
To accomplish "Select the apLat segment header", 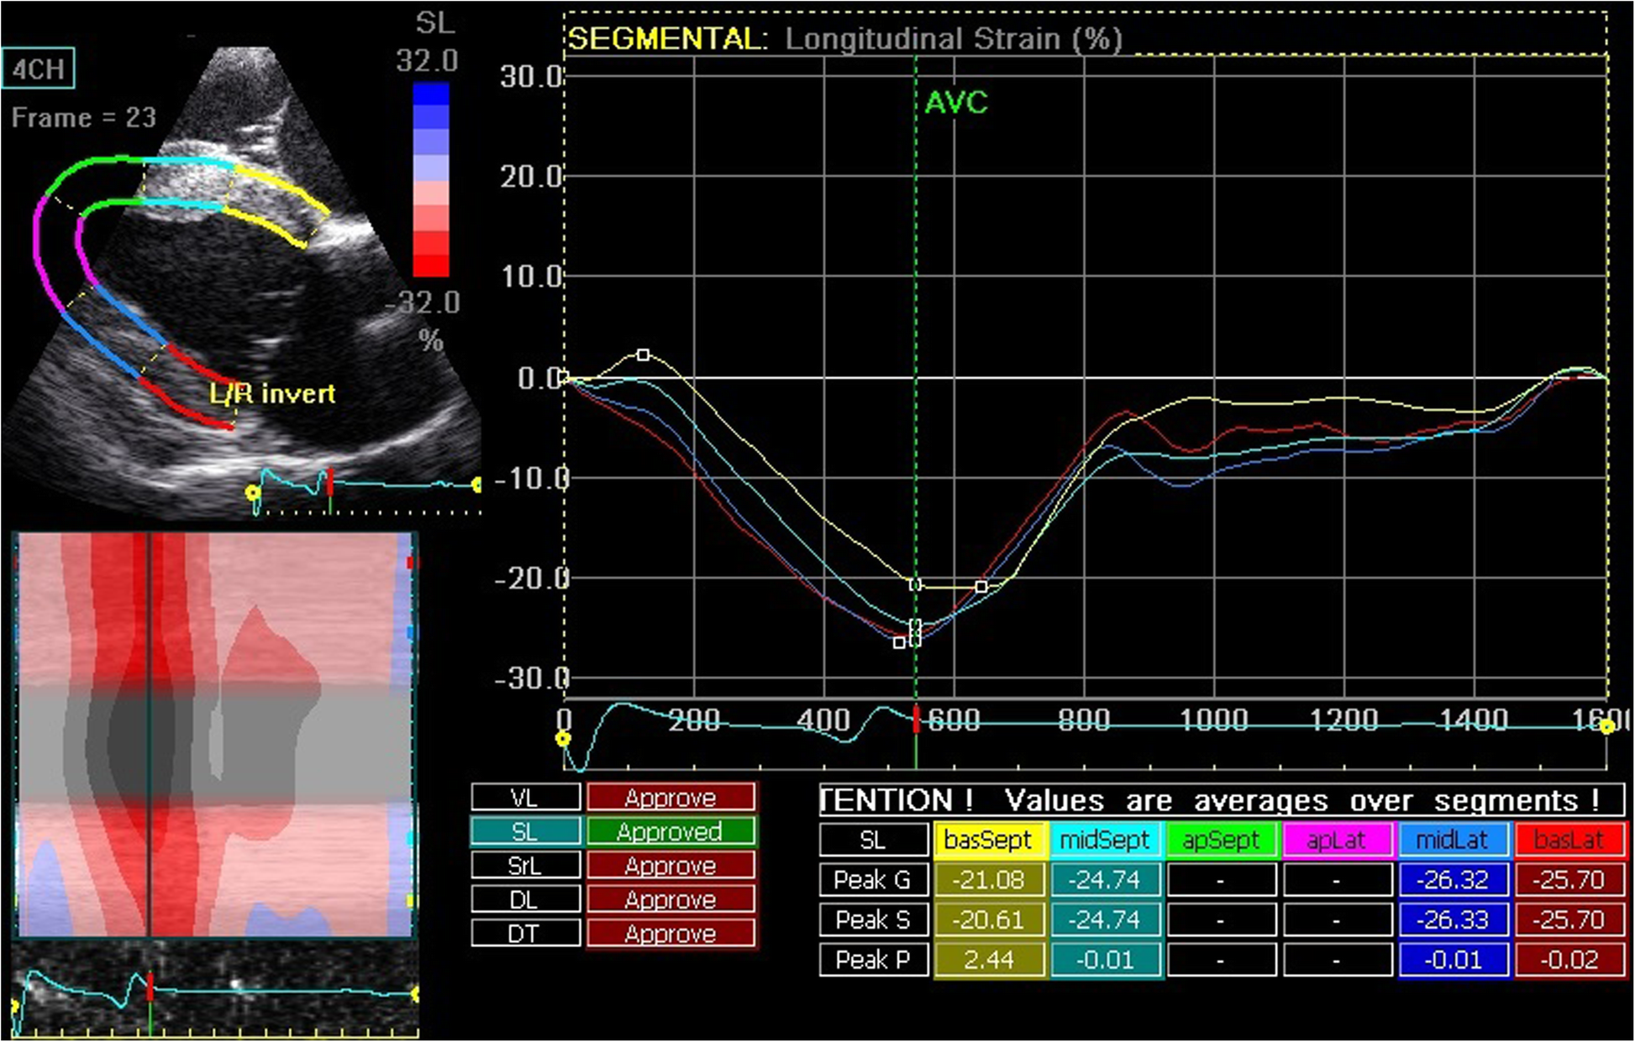I will pyautogui.click(x=1337, y=840).
